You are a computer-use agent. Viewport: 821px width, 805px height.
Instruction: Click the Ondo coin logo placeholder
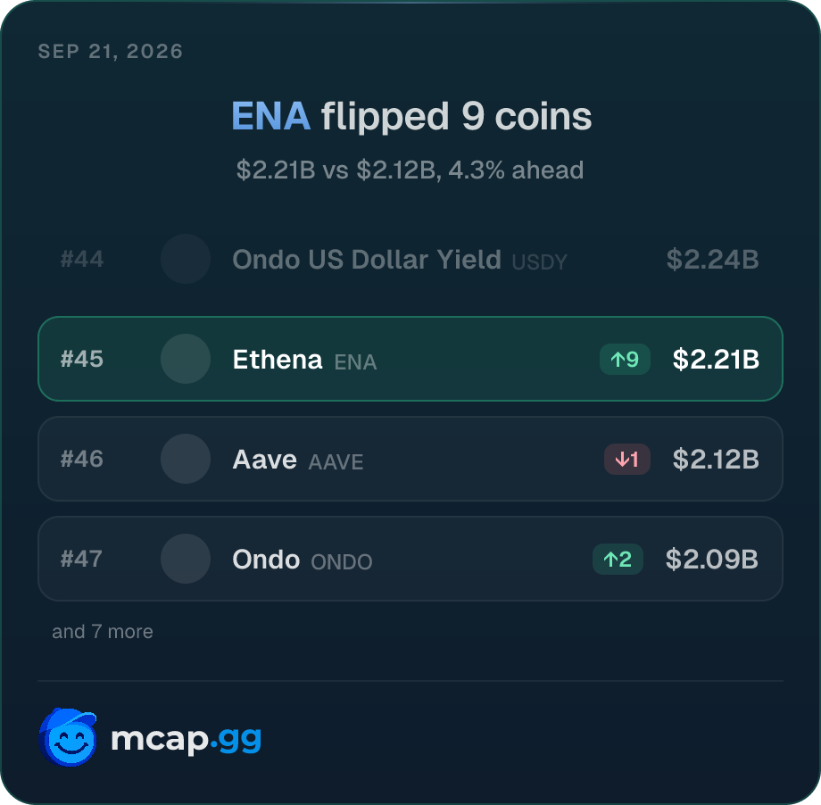click(186, 559)
